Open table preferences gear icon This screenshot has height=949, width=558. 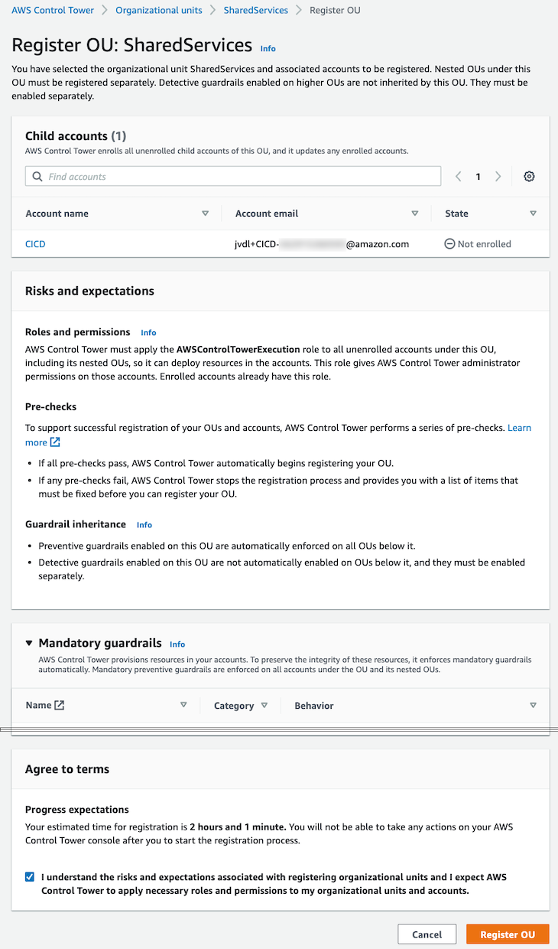click(x=529, y=177)
